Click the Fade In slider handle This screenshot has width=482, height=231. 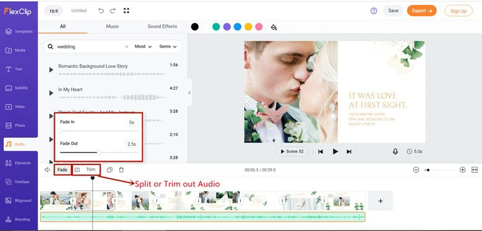[61, 131]
